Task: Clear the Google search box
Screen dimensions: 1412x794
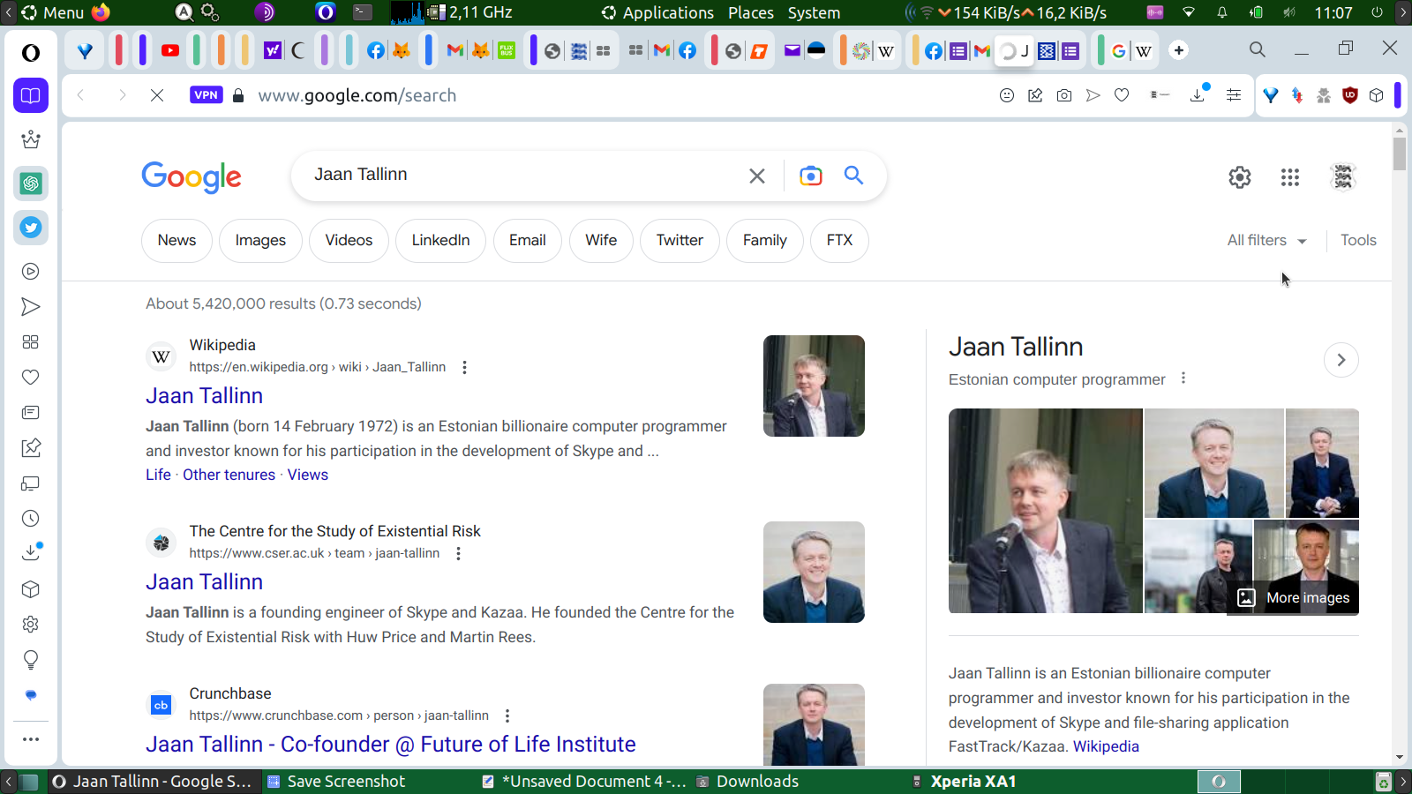Action: [757, 176]
